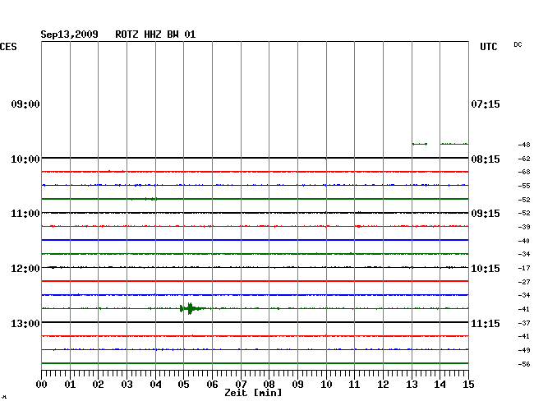Image resolution: width=534 pixels, height=406 pixels.
Task: Click the "14" minute axis label
Action: click(x=440, y=385)
